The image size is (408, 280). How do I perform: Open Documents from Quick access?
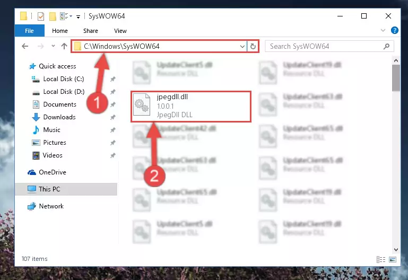(59, 104)
